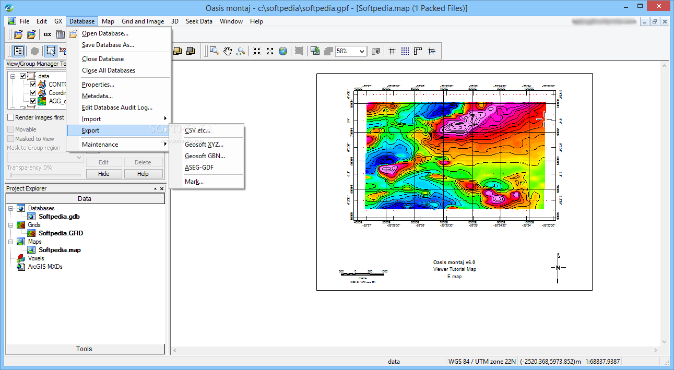Viewport: 674px width, 370px height.
Task: Expand the Maintenance submenu arrow
Action: pyautogui.click(x=165, y=145)
